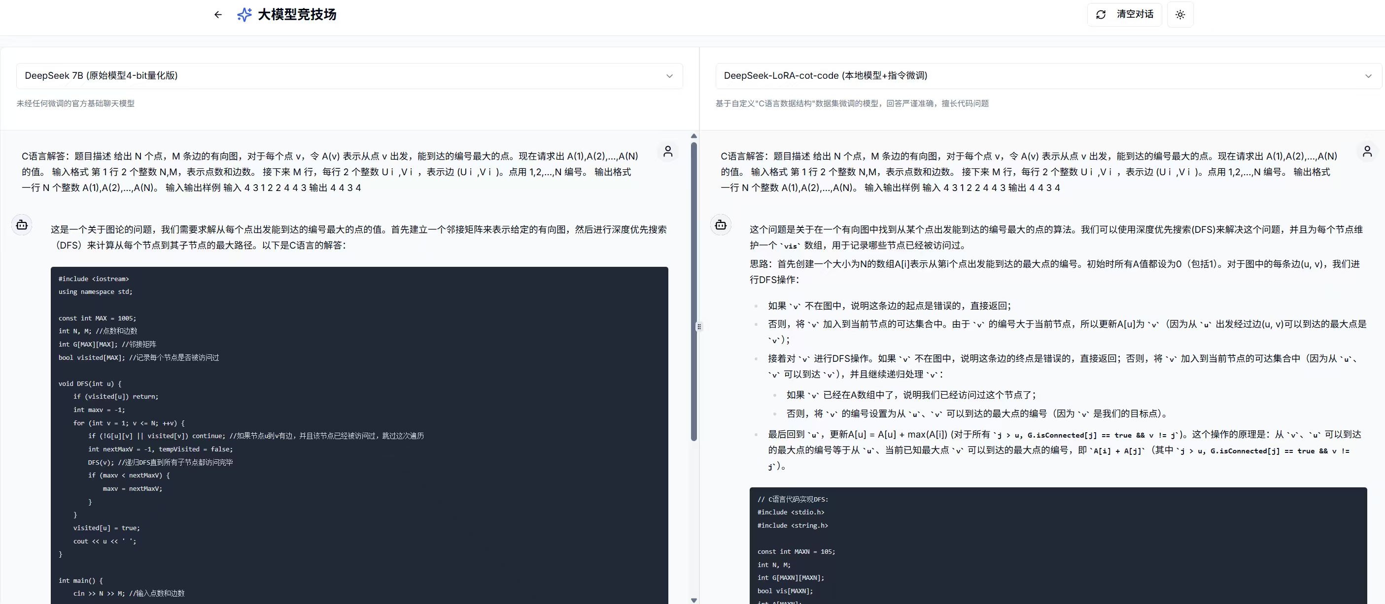Click the line bool visited[MAX]; in left code
This screenshot has width=1385, height=604.
click(x=138, y=357)
